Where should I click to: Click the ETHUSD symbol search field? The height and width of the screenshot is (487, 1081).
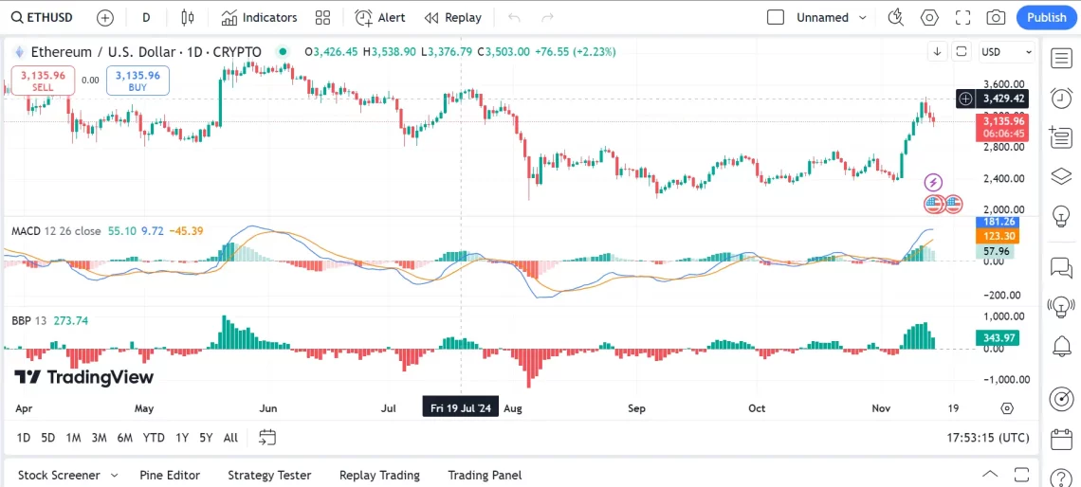[x=45, y=17]
